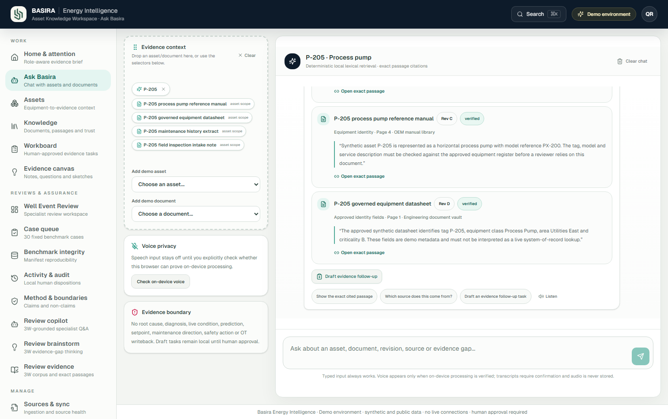668x419 pixels.
Task: Open the Workboard page
Action: (58, 149)
